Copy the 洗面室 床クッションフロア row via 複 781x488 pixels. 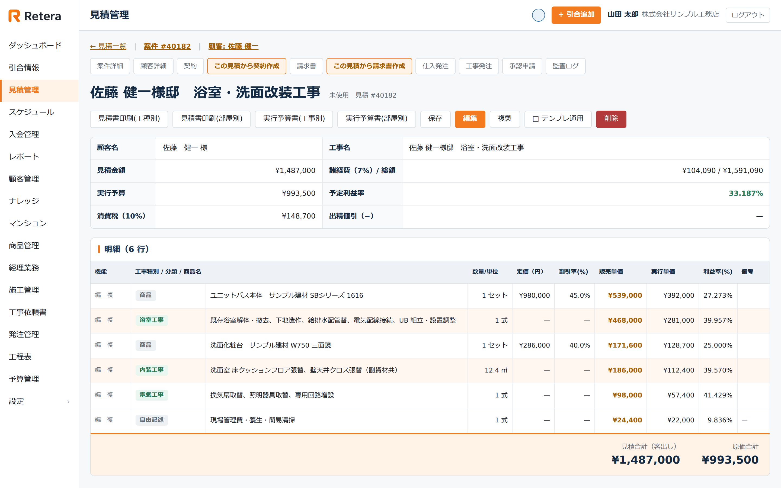click(110, 370)
